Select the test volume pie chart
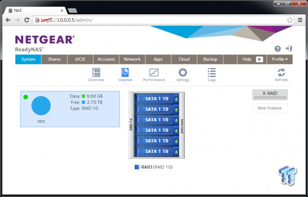The width and height of the screenshot is (308, 197). tap(41, 105)
